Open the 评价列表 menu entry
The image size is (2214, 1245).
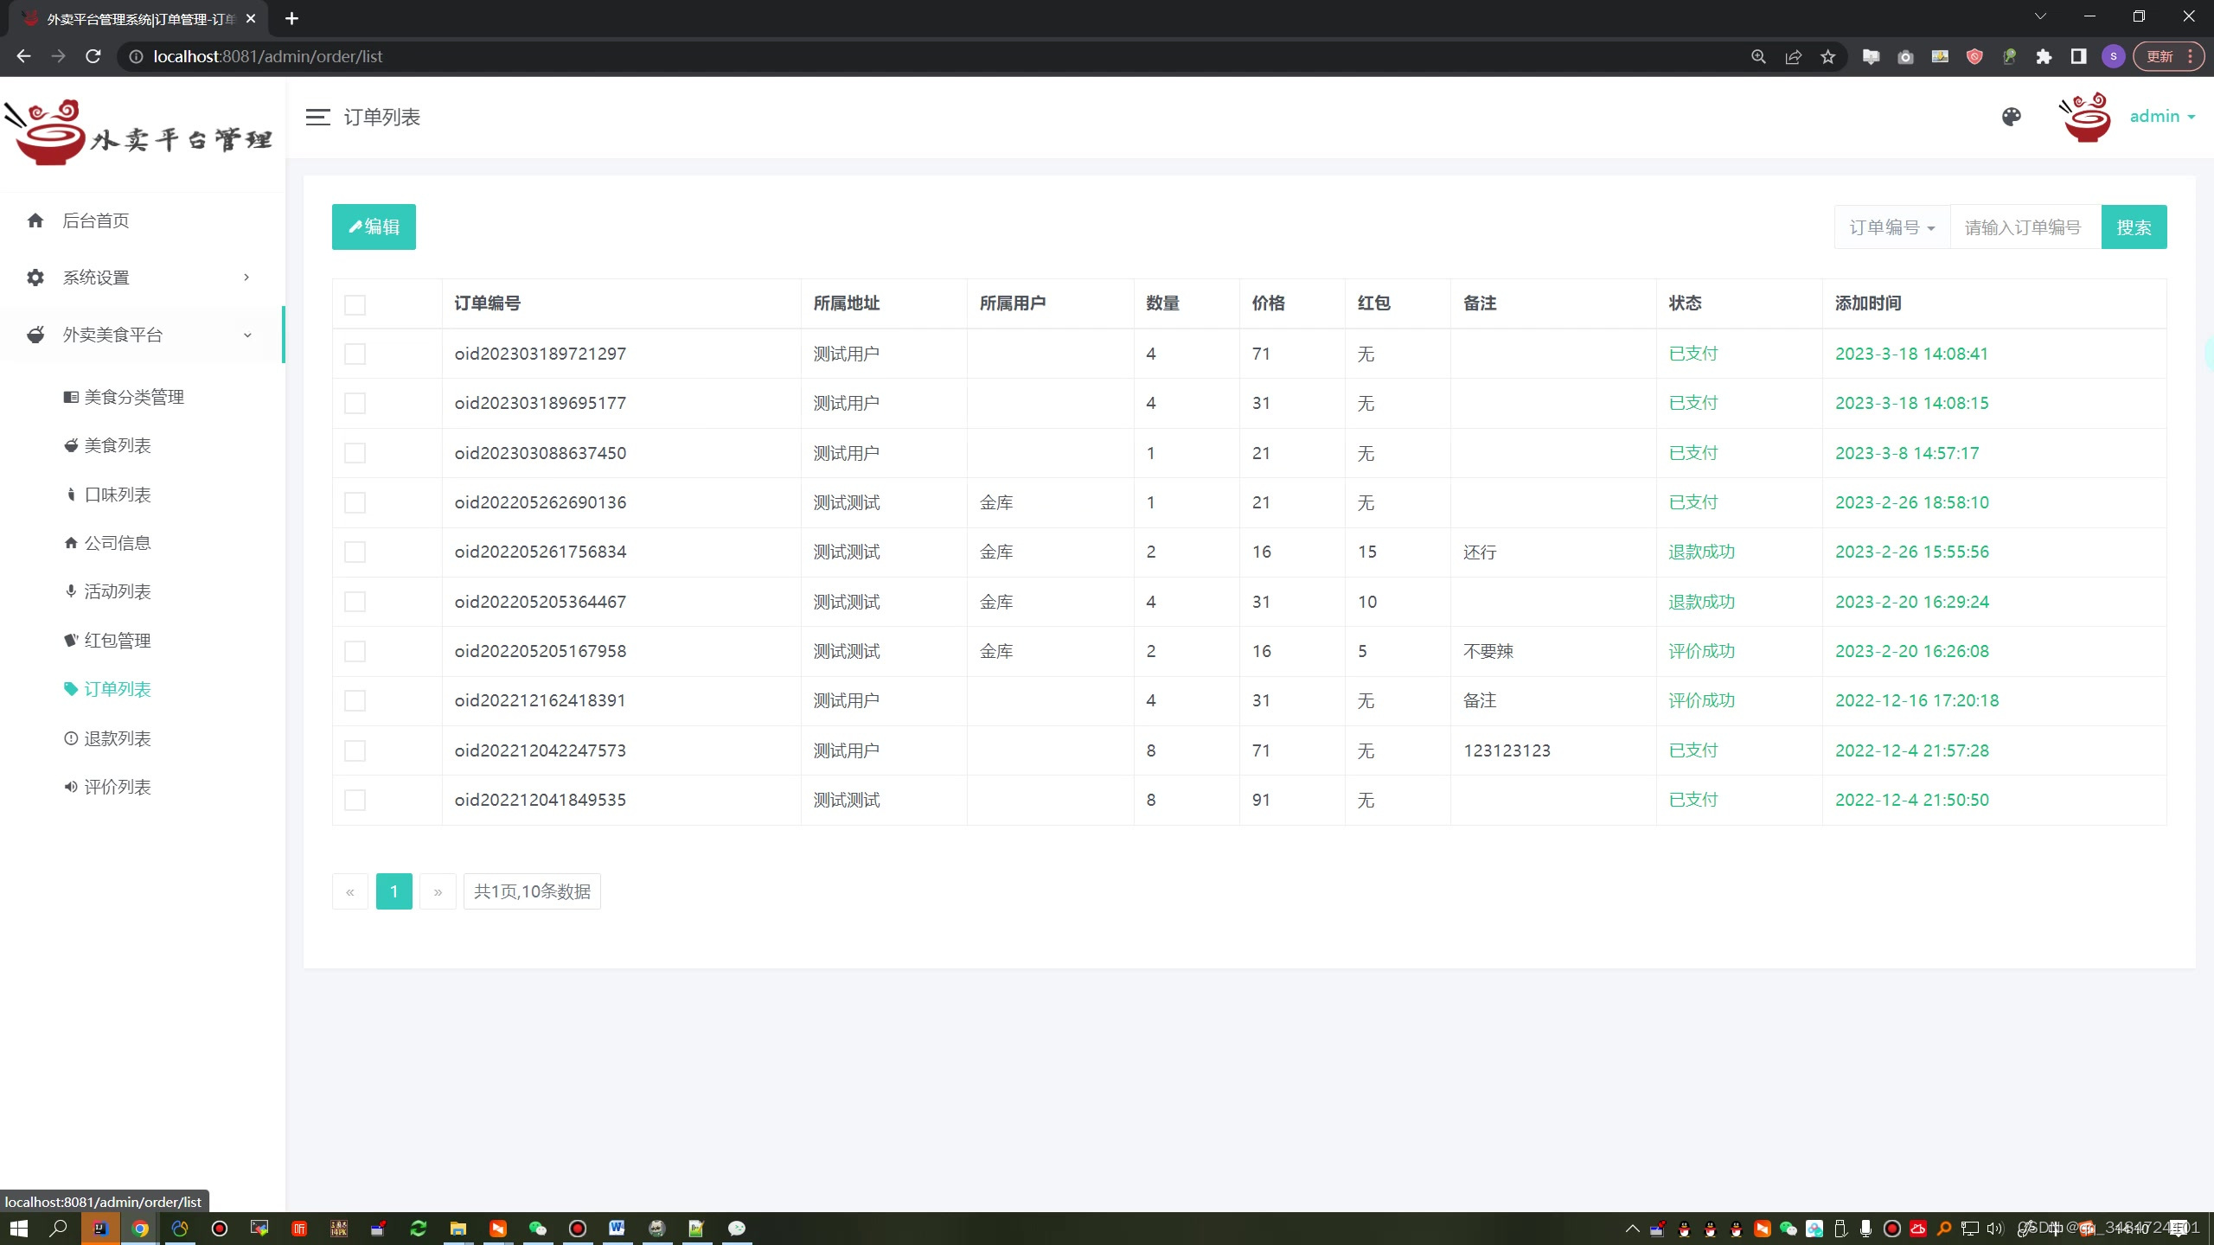(x=117, y=787)
